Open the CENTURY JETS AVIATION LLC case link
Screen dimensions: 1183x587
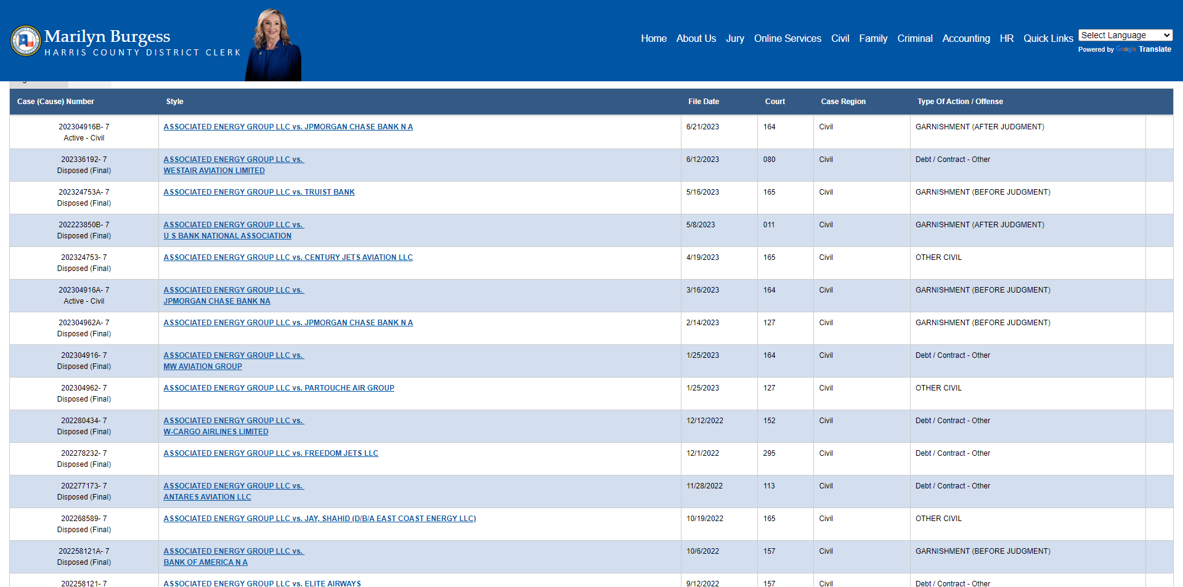288,257
